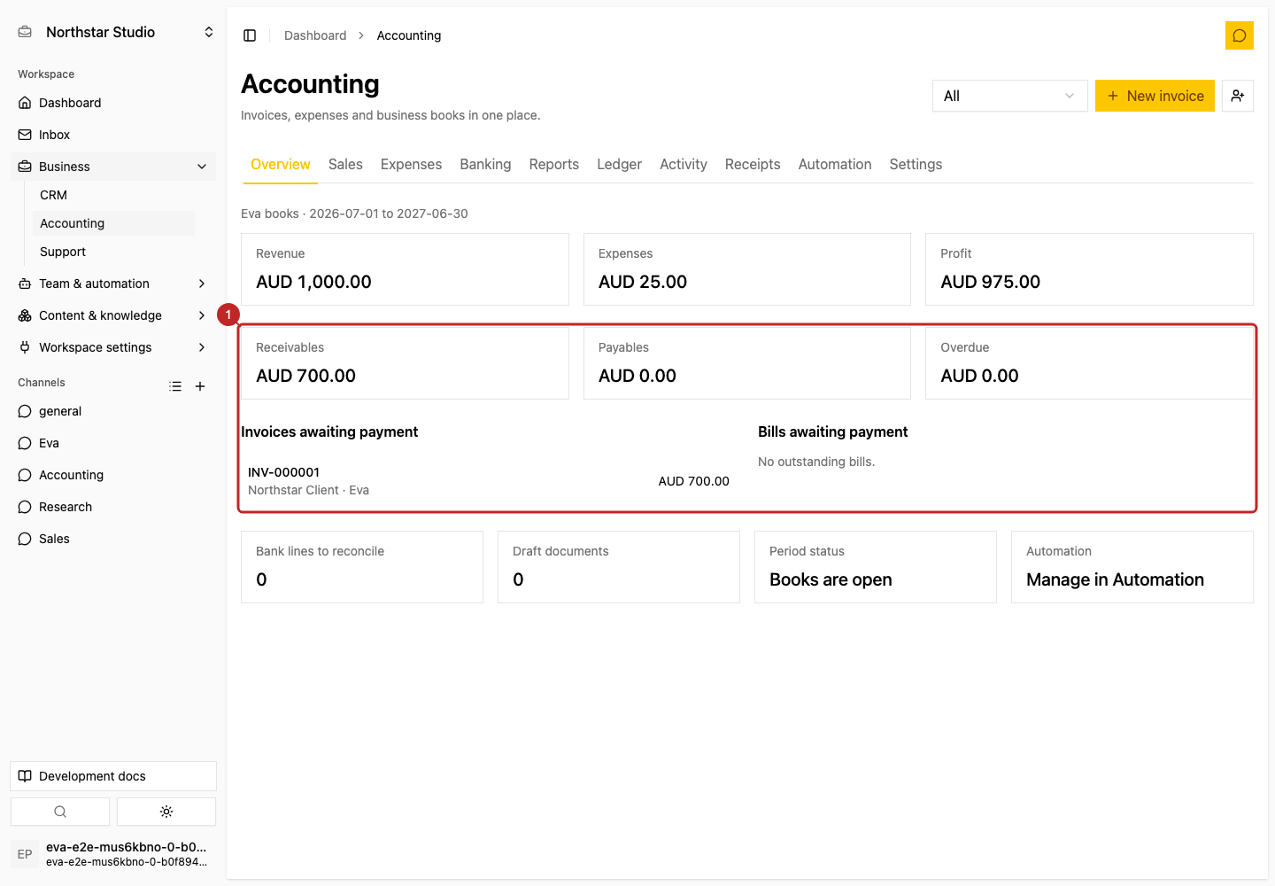Add a new channel with the plus icon
This screenshot has height=886, width=1275.
point(200,386)
